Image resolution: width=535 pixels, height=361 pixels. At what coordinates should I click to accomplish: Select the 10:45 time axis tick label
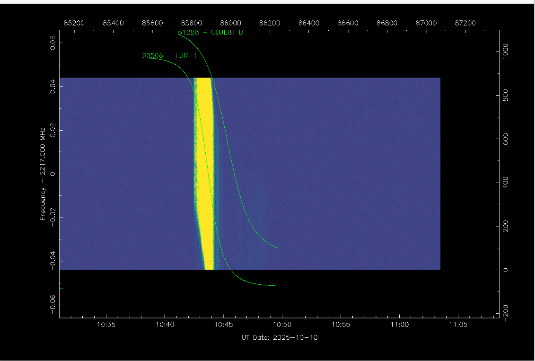tap(223, 325)
